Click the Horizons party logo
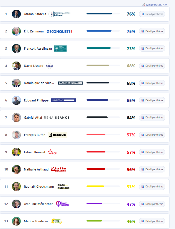This screenshot has height=229, width=175. tap(64, 100)
